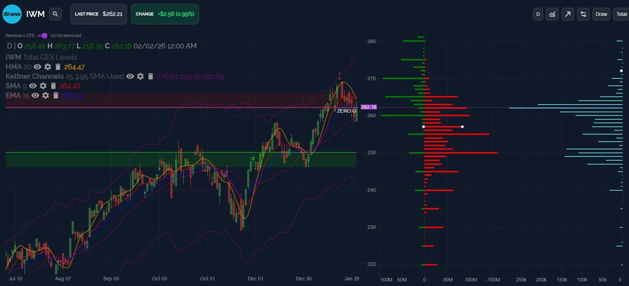Click the SMA 9 label
Screen dimensions: 629x286
[16, 86]
